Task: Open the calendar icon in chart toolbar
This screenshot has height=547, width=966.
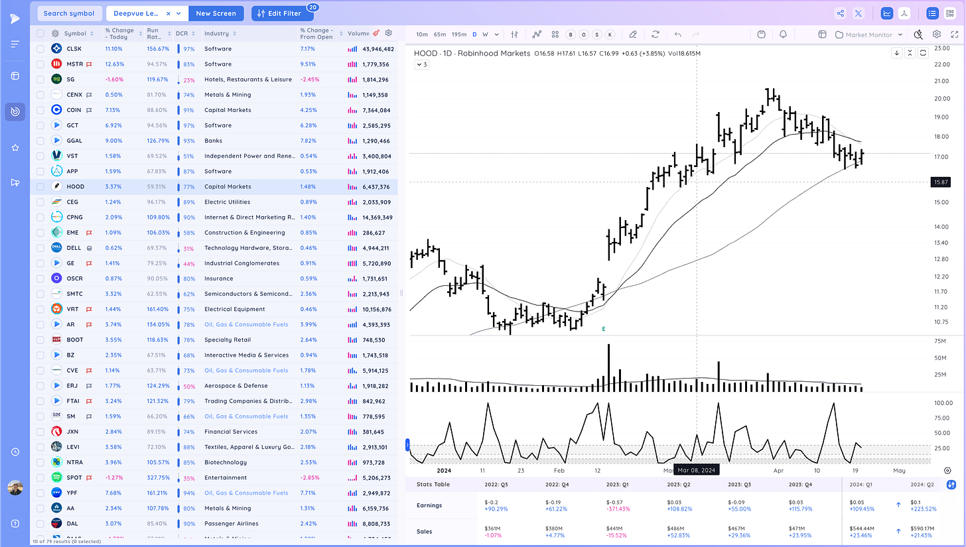Action: tap(762, 34)
